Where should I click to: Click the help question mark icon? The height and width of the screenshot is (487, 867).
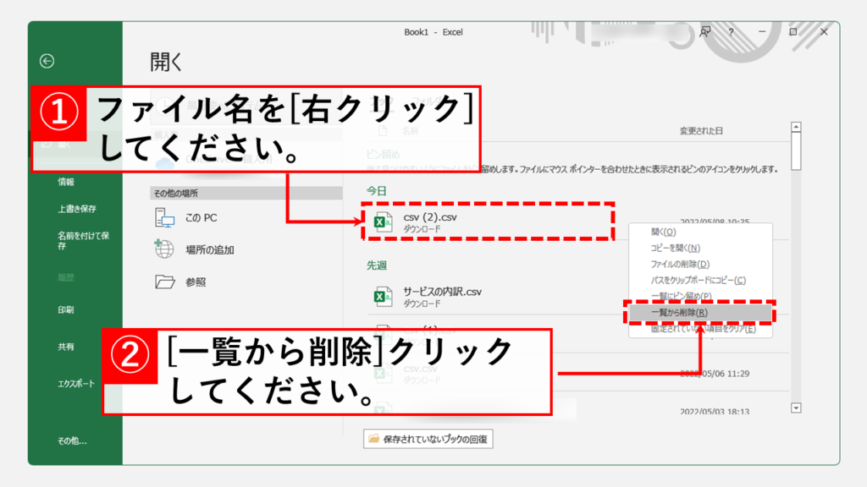[x=731, y=32]
